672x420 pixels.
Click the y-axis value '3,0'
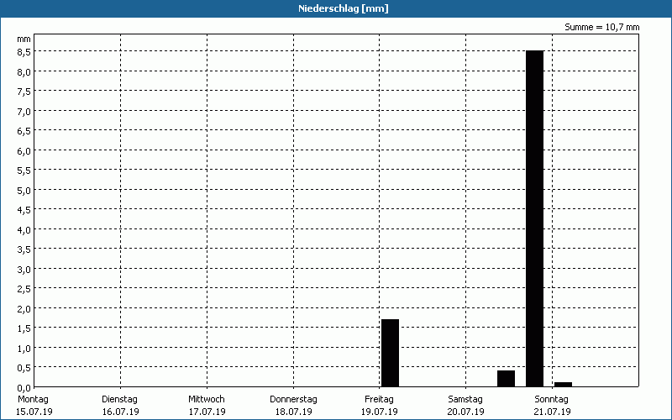tap(24, 269)
